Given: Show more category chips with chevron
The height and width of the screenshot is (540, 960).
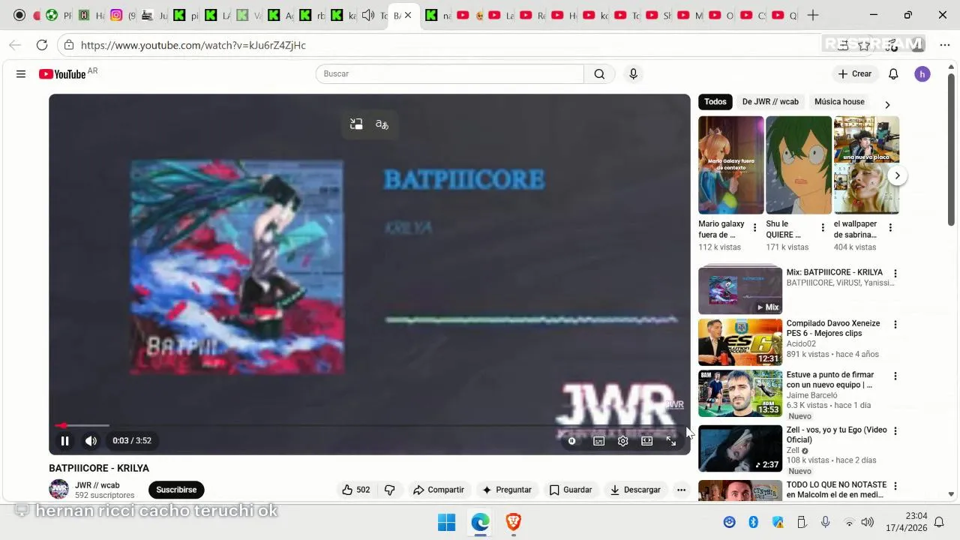Looking at the screenshot, I should tap(887, 105).
